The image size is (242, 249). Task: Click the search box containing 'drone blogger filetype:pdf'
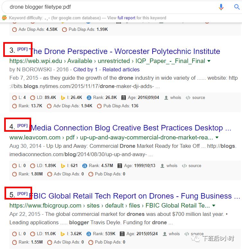point(109,7)
